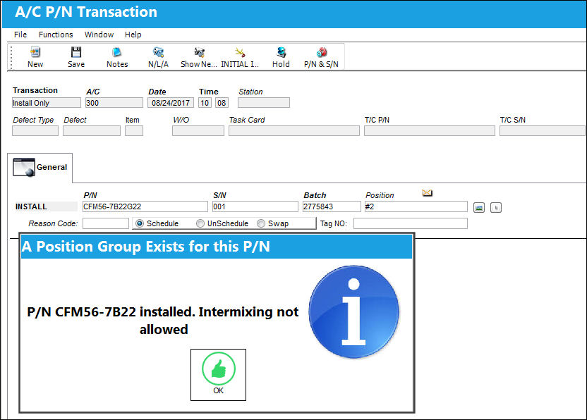Open the Functions menu
587x420 pixels.
pos(56,35)
